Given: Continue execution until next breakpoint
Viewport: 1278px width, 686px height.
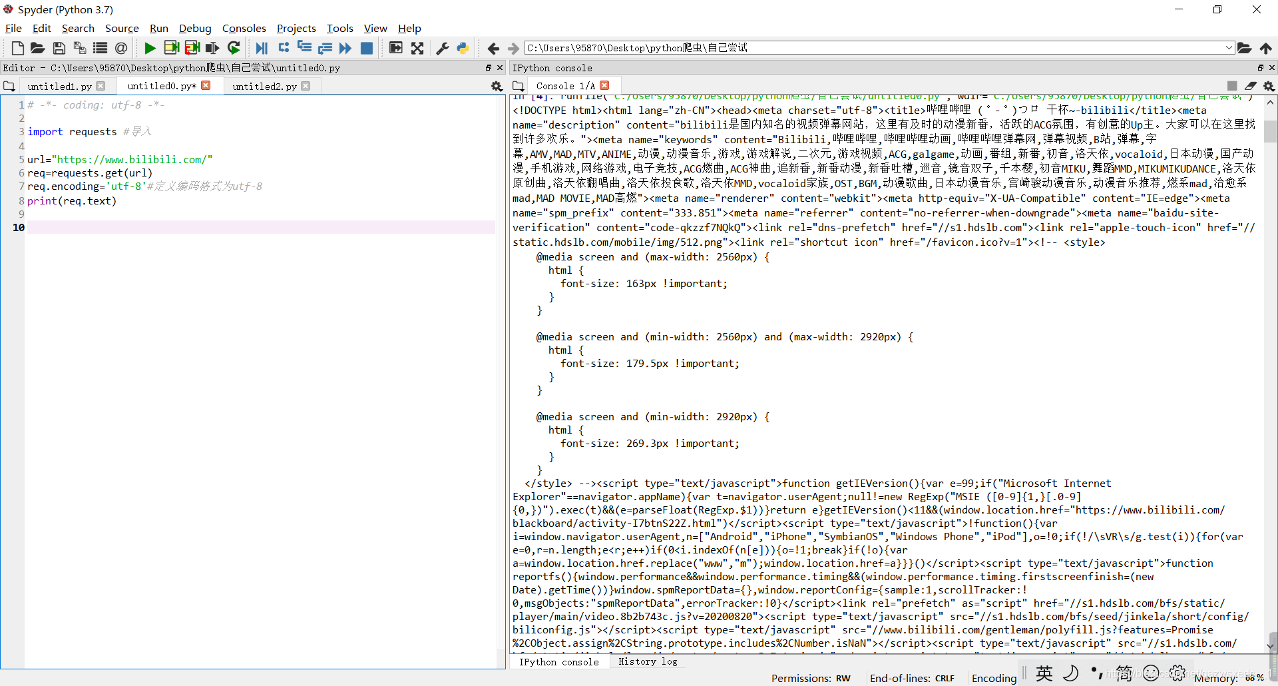Looking at the screenshot, I should pyautogui.click(x=345, y=48).
